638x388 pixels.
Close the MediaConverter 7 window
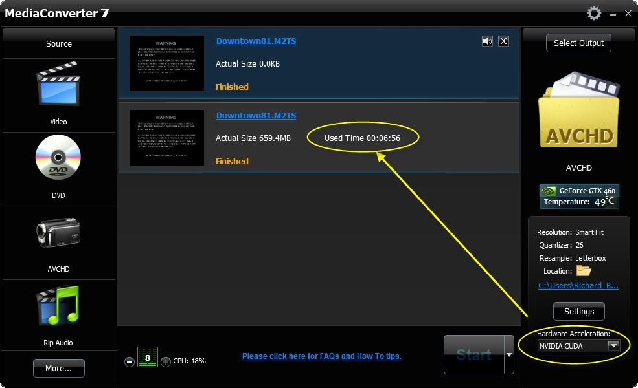tap(628, 14)
